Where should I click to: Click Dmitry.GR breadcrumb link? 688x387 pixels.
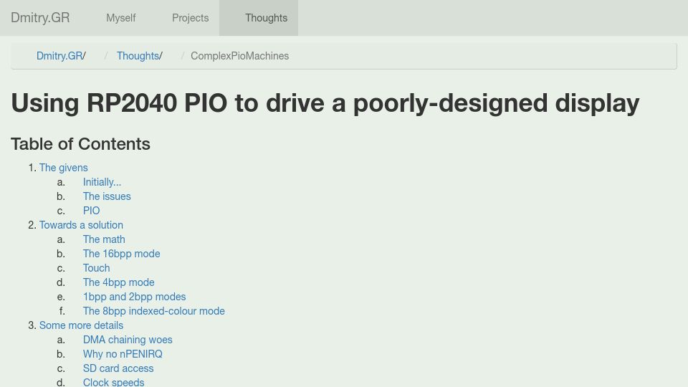[59, 56]
